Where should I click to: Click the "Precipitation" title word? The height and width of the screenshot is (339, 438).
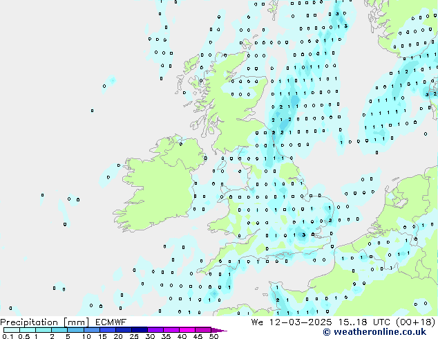[x=29, y=322]
